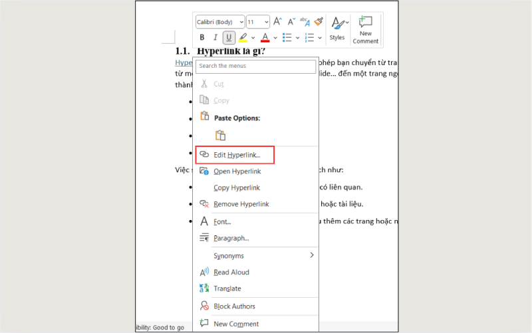Click the 'hoặc tài liệu.' text
Screen dimensions: 532x333
(342, 204)
